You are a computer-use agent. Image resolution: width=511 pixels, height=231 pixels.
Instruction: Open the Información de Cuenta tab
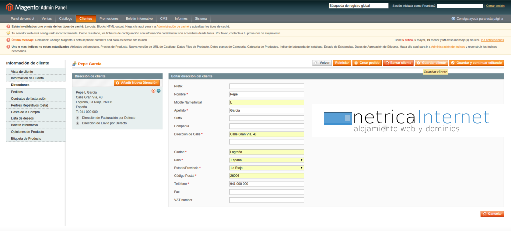tap(36, 78)
